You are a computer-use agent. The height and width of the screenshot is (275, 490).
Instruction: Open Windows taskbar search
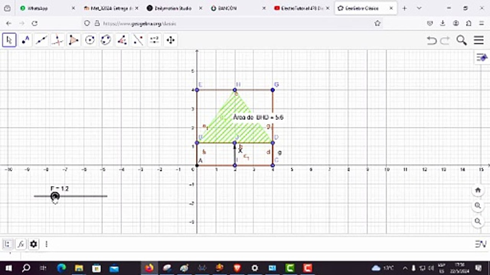[x=26, y=268]
